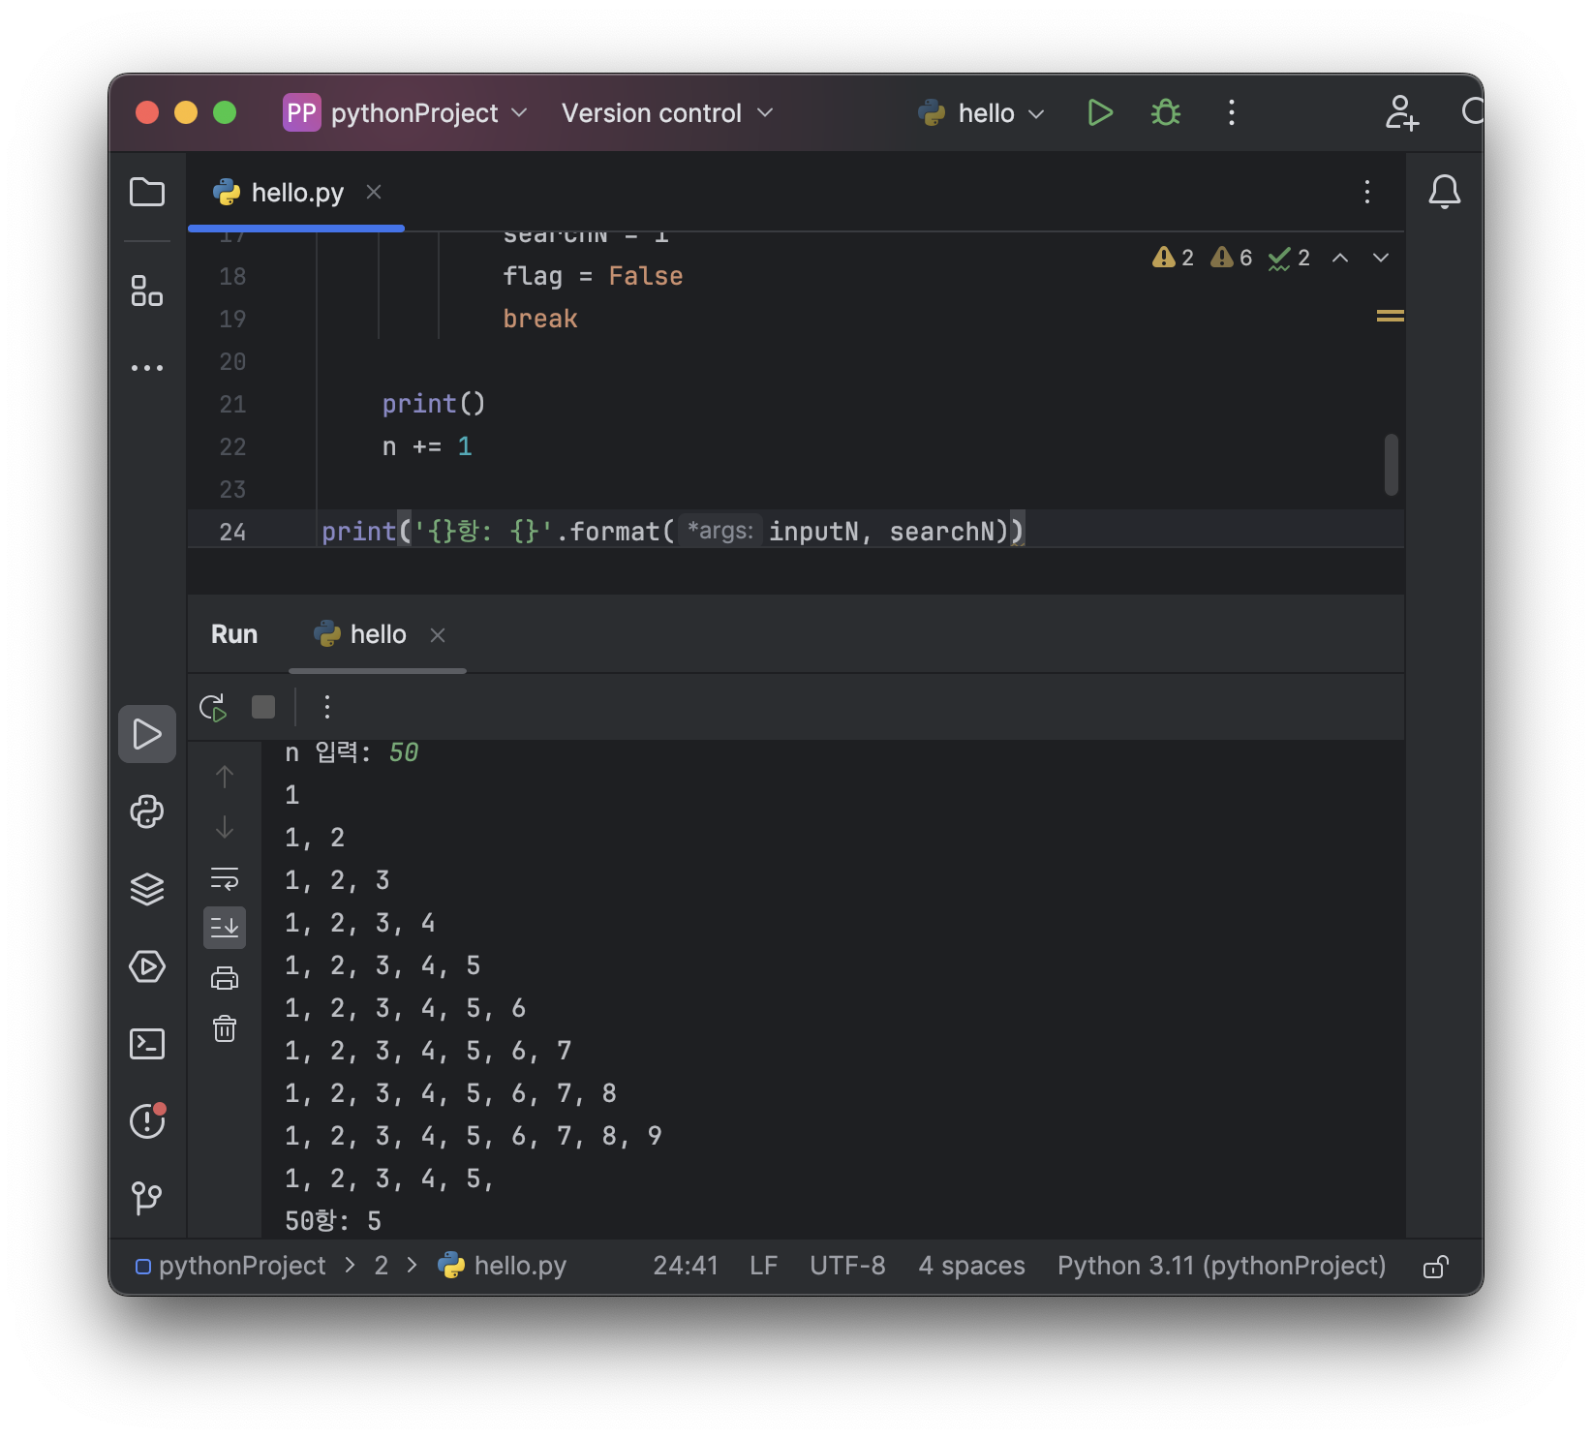Open the Code With Me add-user icon

pyautogui.click(x=1401, y=113)
